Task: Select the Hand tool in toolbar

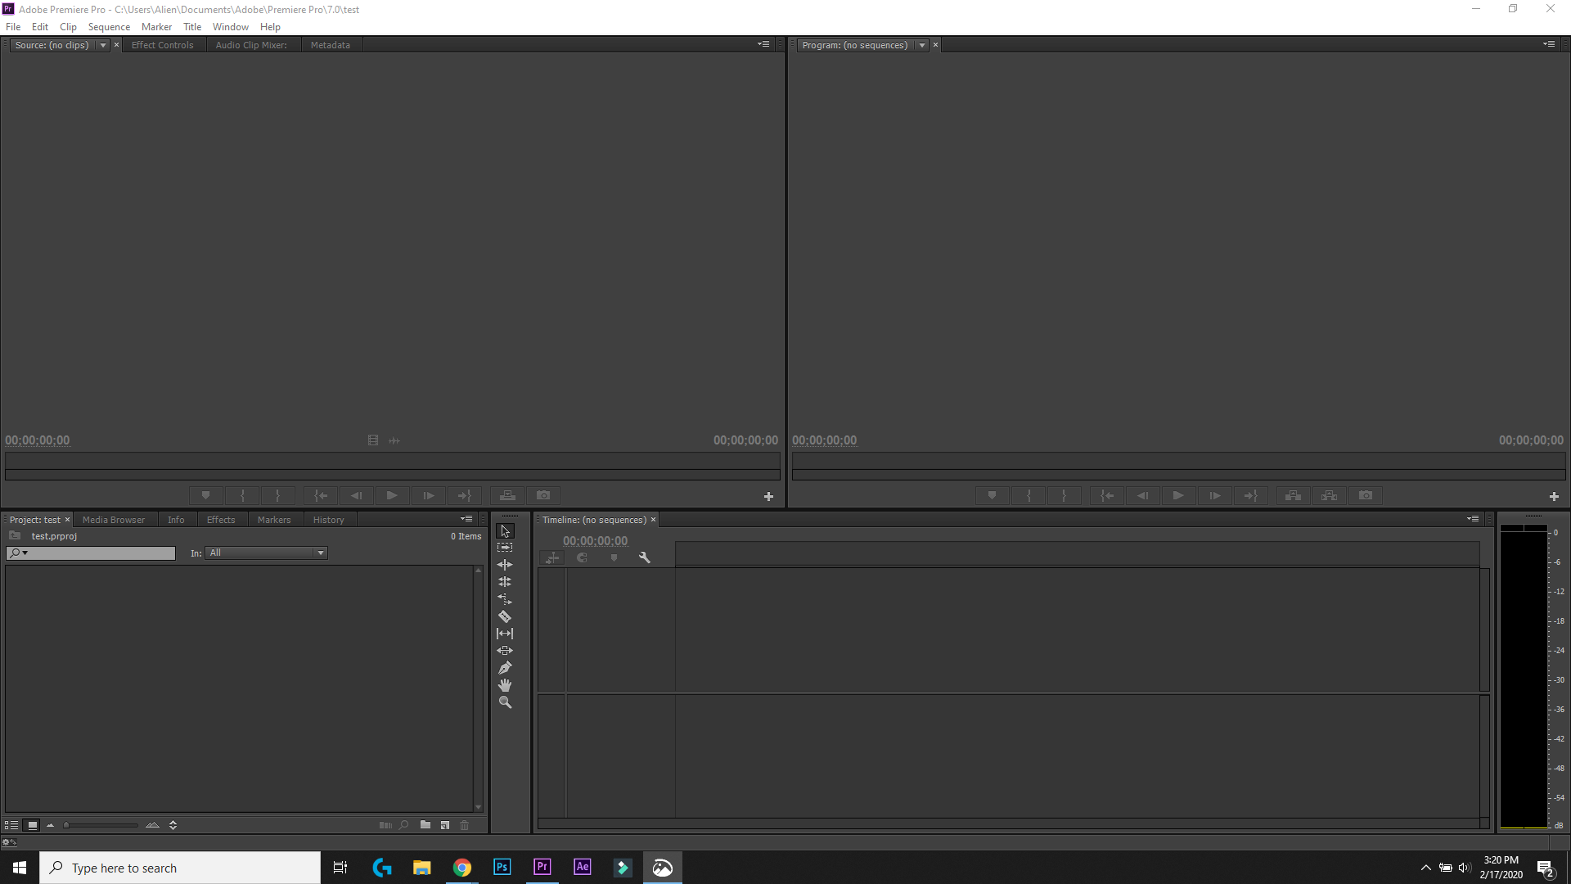Action: [x=505, y=685]
